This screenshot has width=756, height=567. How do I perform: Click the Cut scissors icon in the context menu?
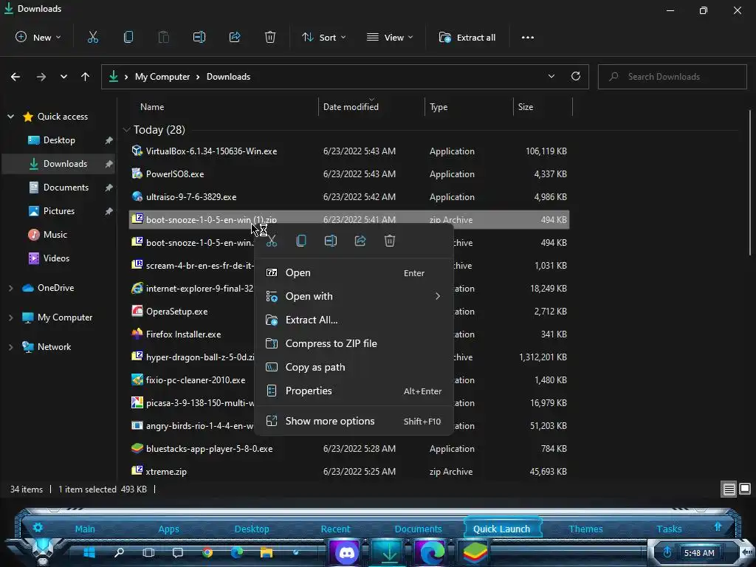click(x=272, y=241)
